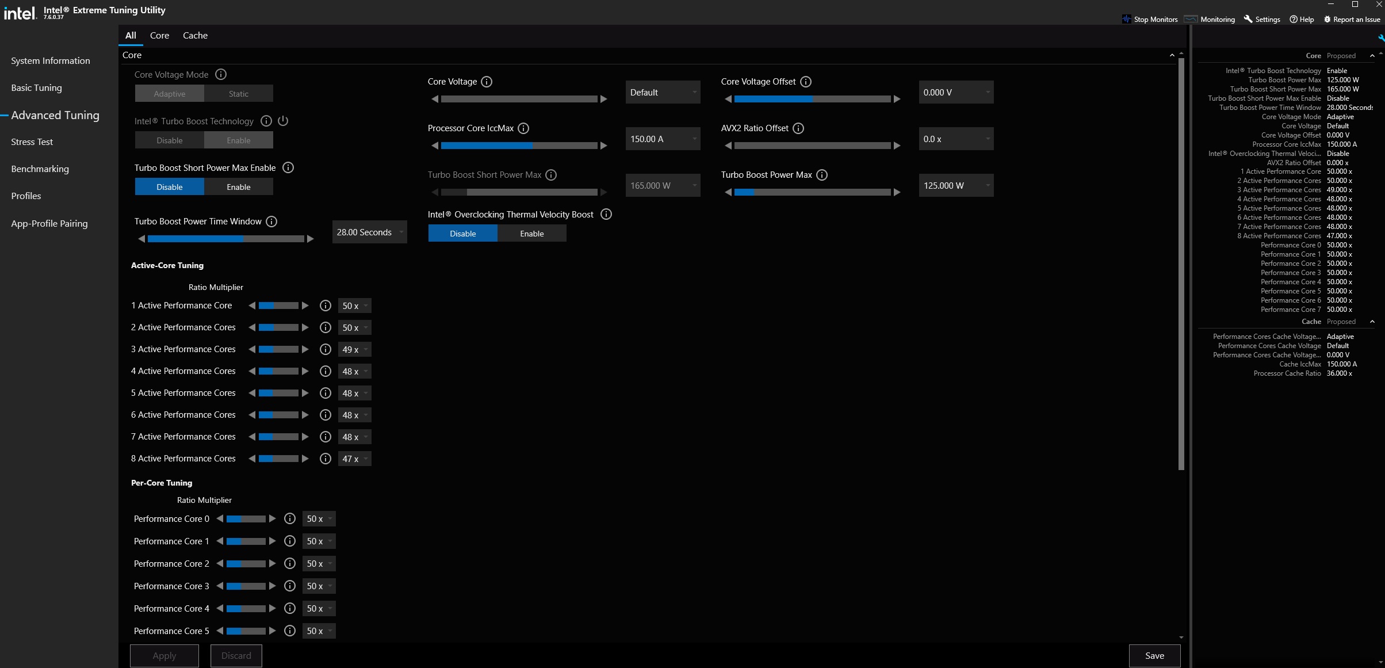The height and width of the screenshot is (668, 1385).
Task: Decrease Core Voltage Offset with left arrow
Action: (x=728, y=99)
